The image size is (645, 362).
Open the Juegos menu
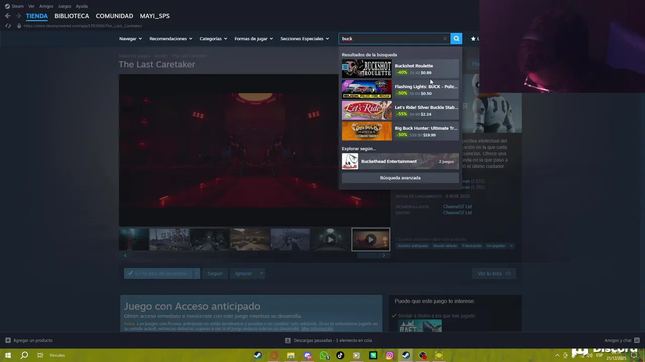64,6
